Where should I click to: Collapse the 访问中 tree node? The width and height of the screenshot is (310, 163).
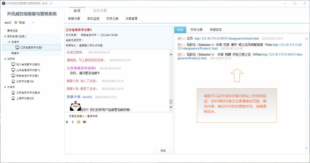5,59
